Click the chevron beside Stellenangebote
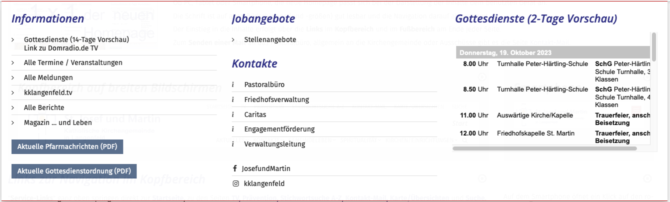This screenshot has width=670, height=202. coord(234,39)
